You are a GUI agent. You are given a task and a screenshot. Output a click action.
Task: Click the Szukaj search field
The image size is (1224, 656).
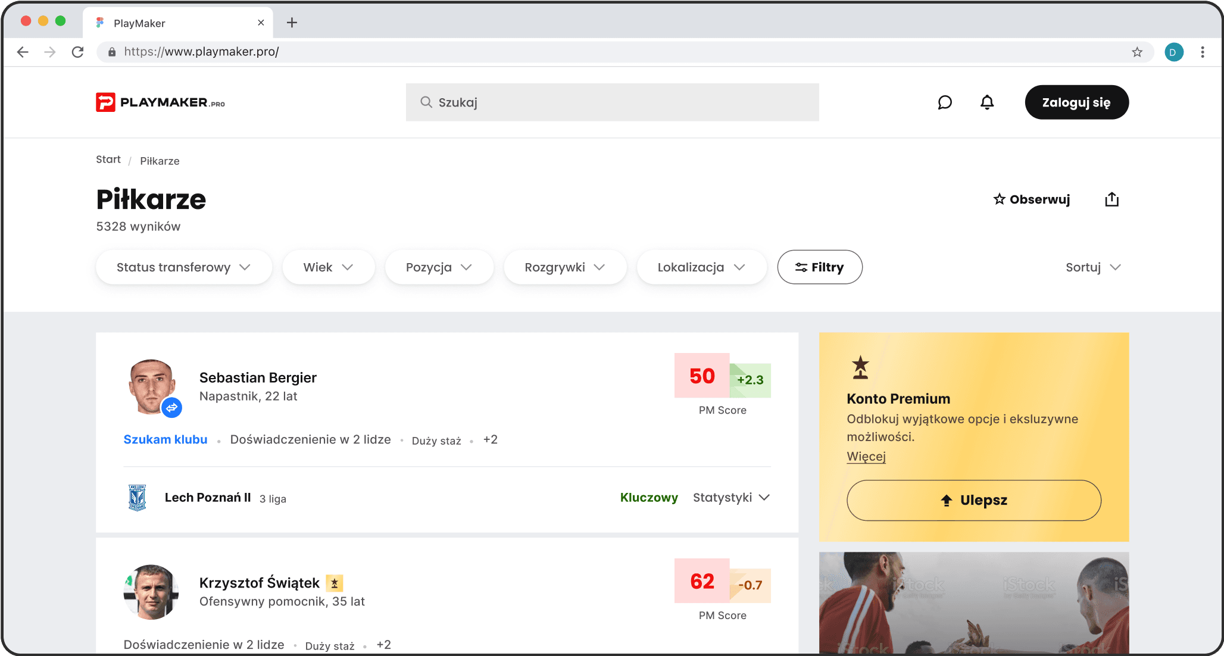612,102
